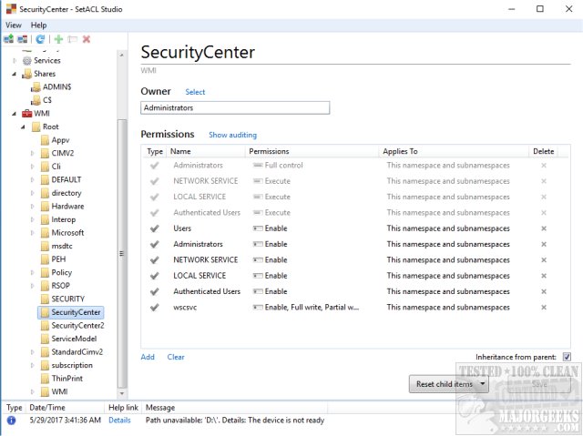
Task: Collapse the Shares tree node
Action: 14,74
